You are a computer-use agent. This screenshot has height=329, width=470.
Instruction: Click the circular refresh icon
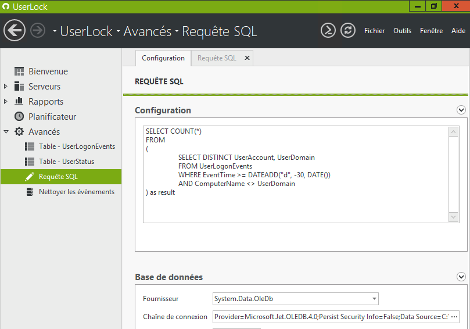tap(347, 30)
